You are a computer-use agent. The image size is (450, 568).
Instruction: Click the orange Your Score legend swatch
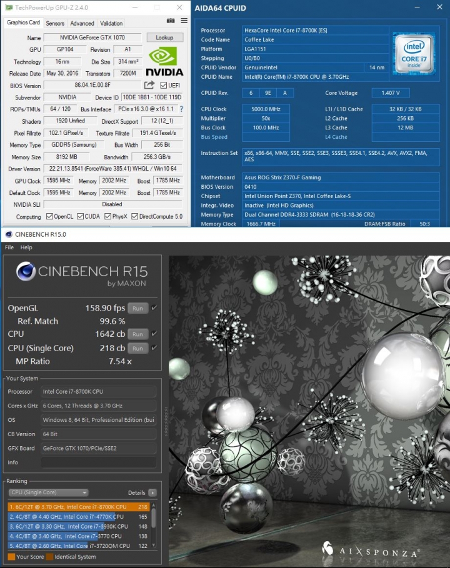(11, 557)
